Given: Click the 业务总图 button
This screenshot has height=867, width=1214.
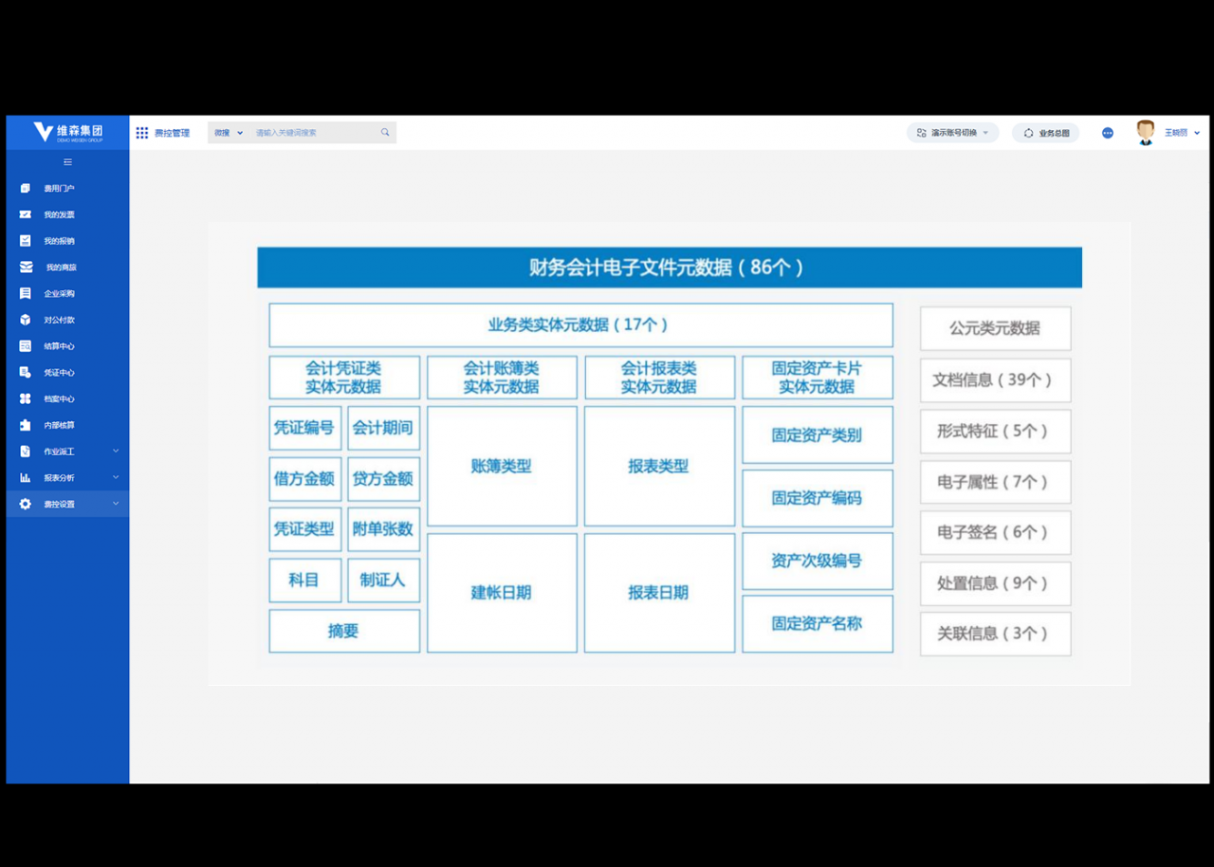Looking at the screenshot, I should 1046,133.
